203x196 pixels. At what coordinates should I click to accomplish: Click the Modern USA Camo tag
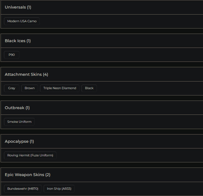(22, 21)
